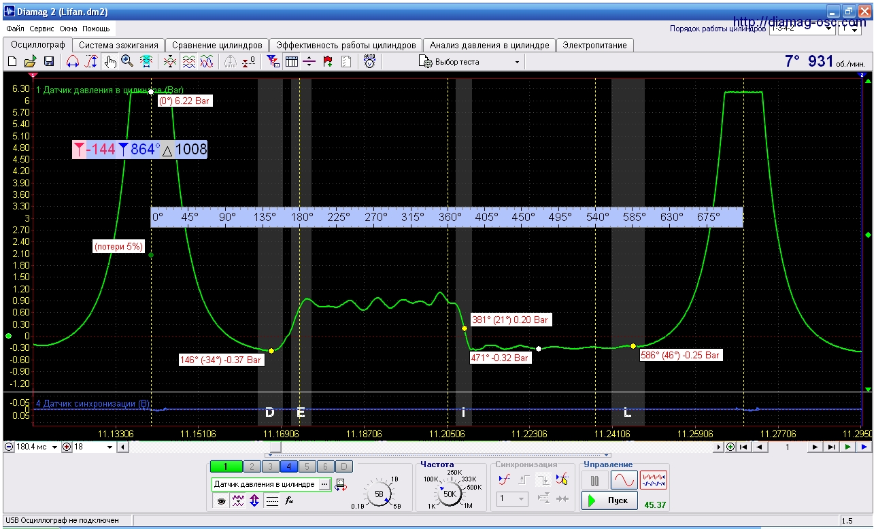
Task: Activate the magnifier zoom tool
Action: pos(127,62)
